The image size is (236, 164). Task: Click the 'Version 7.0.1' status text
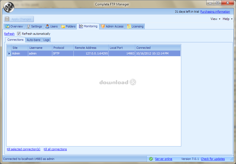pyautogui.click(x=190, y=159)
